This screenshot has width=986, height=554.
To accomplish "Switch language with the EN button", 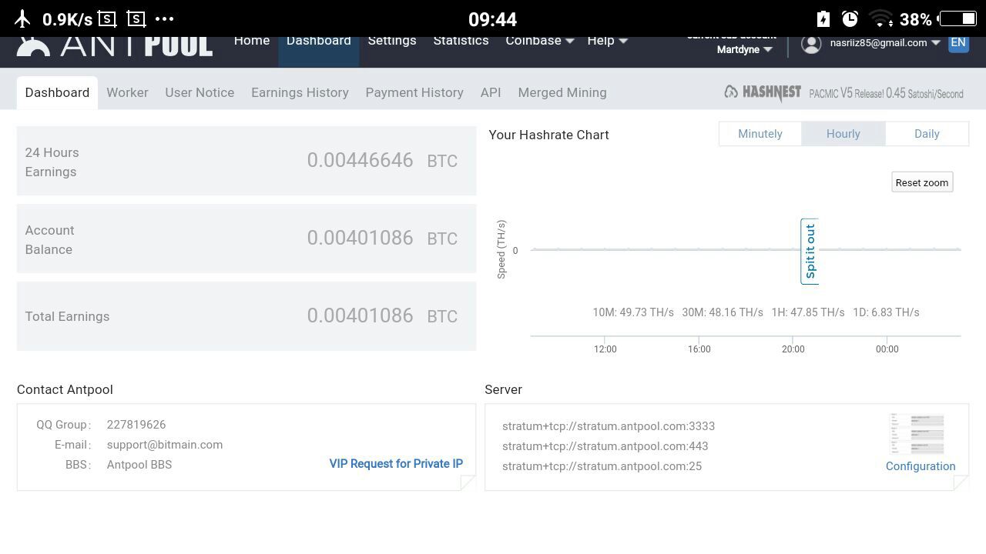I will 958,43.
